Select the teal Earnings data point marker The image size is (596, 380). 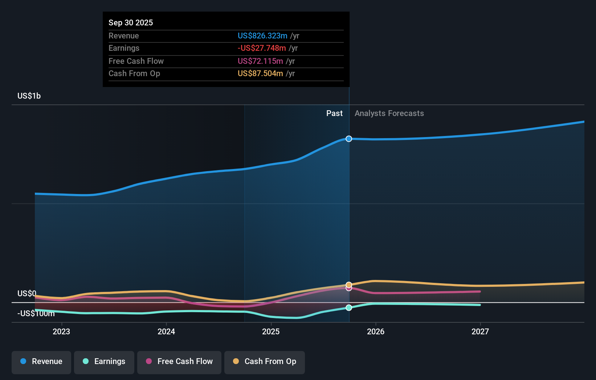pyautogui.click(x=348, y=308)
